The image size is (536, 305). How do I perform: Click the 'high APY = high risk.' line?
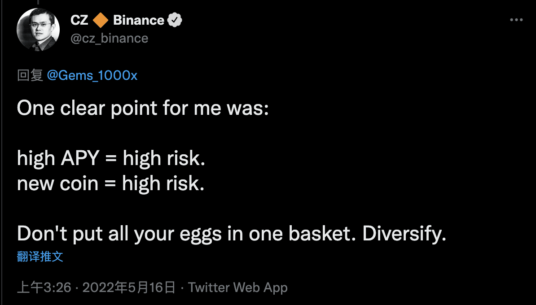111,159
